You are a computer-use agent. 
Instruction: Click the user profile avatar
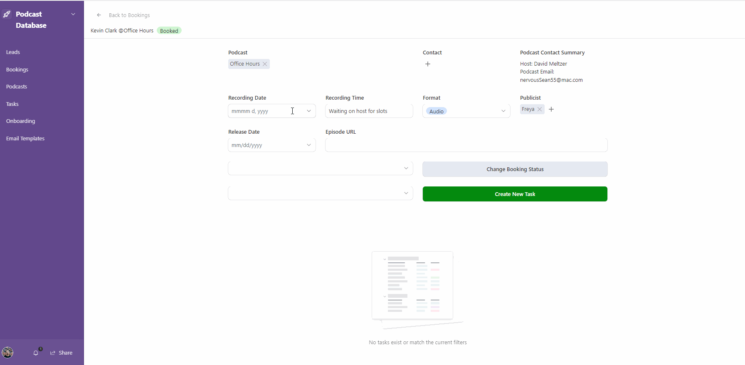[x=7, y=353]
